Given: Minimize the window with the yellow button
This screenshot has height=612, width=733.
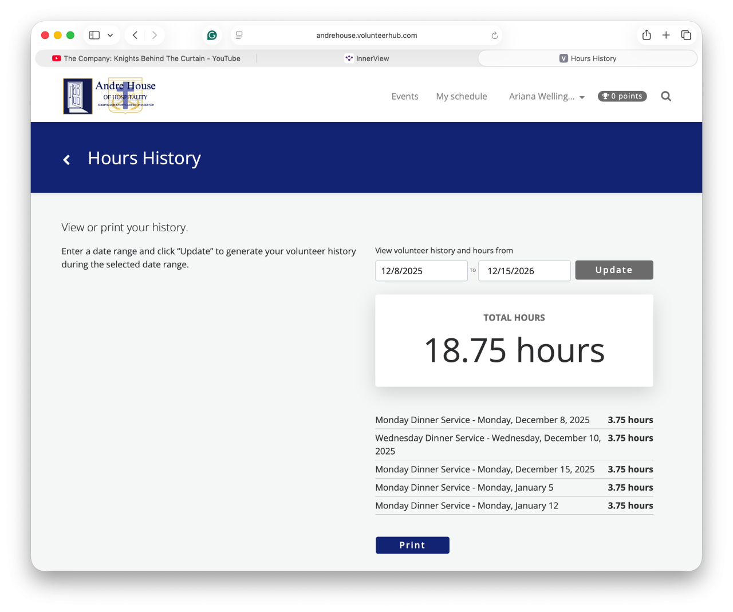Looking at the screenshot, I should 58,35.
